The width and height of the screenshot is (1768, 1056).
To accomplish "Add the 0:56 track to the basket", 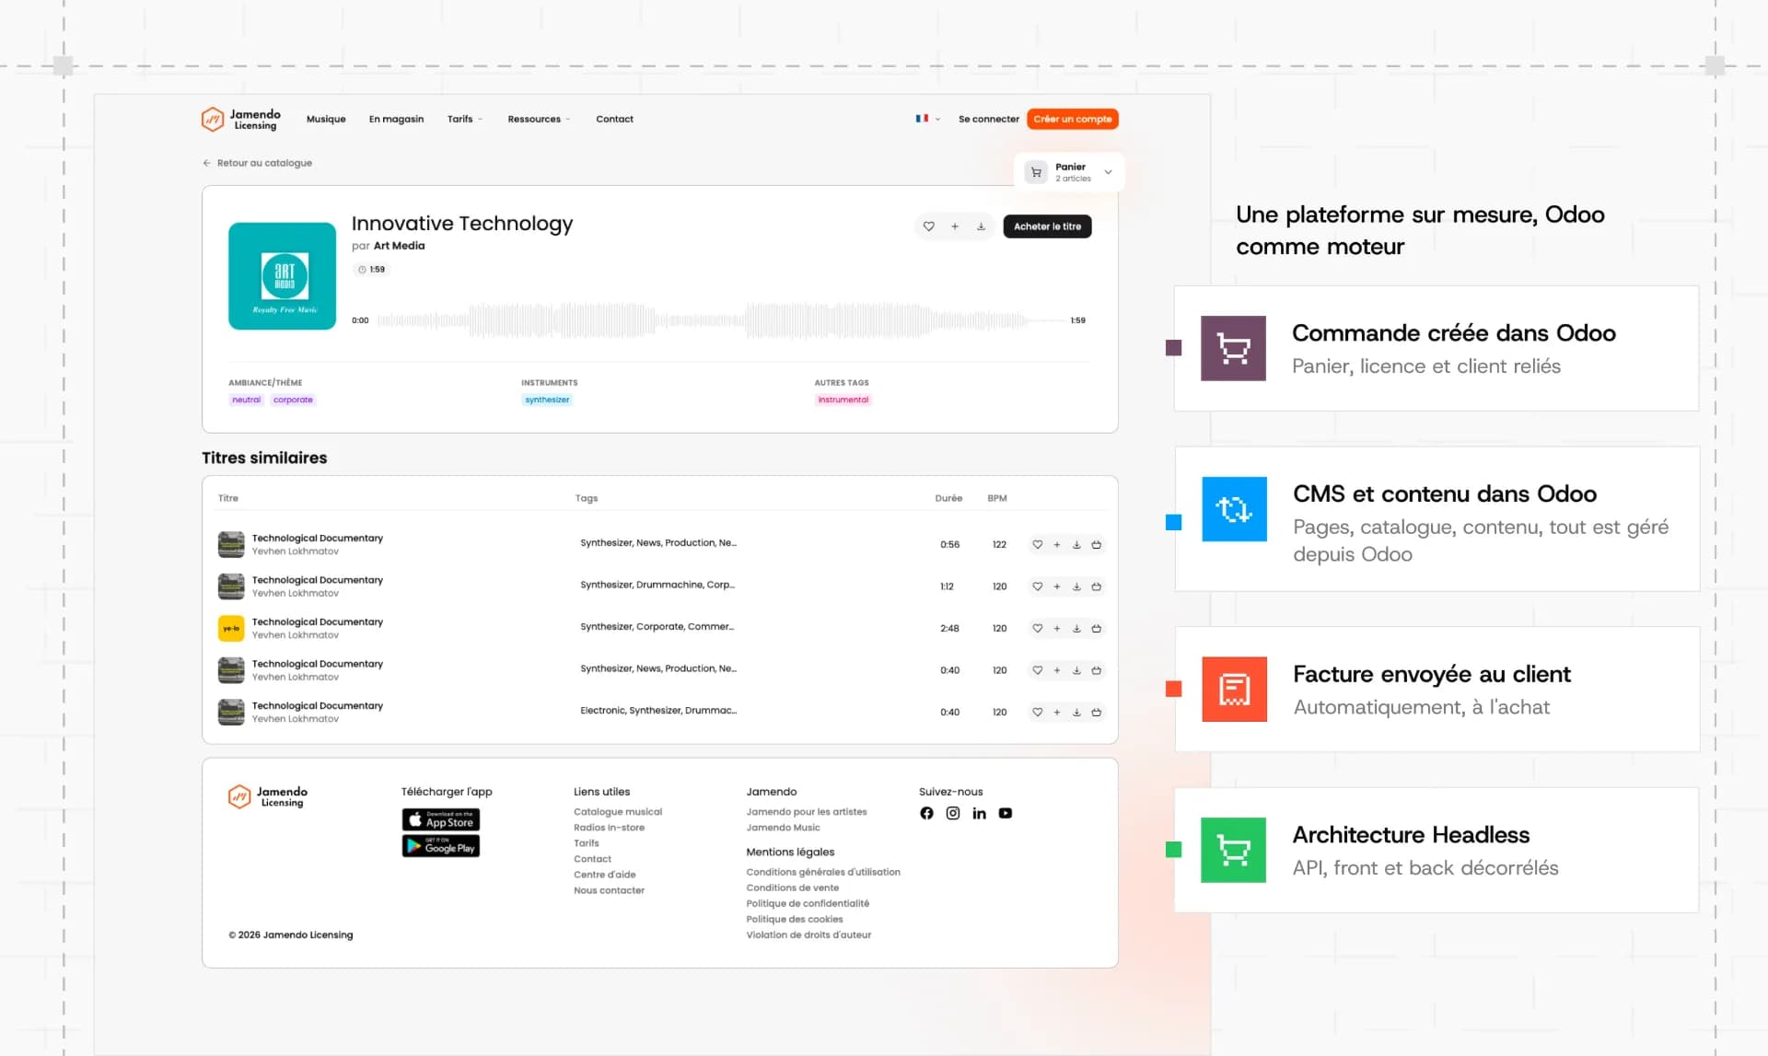I will (1096, 545).
